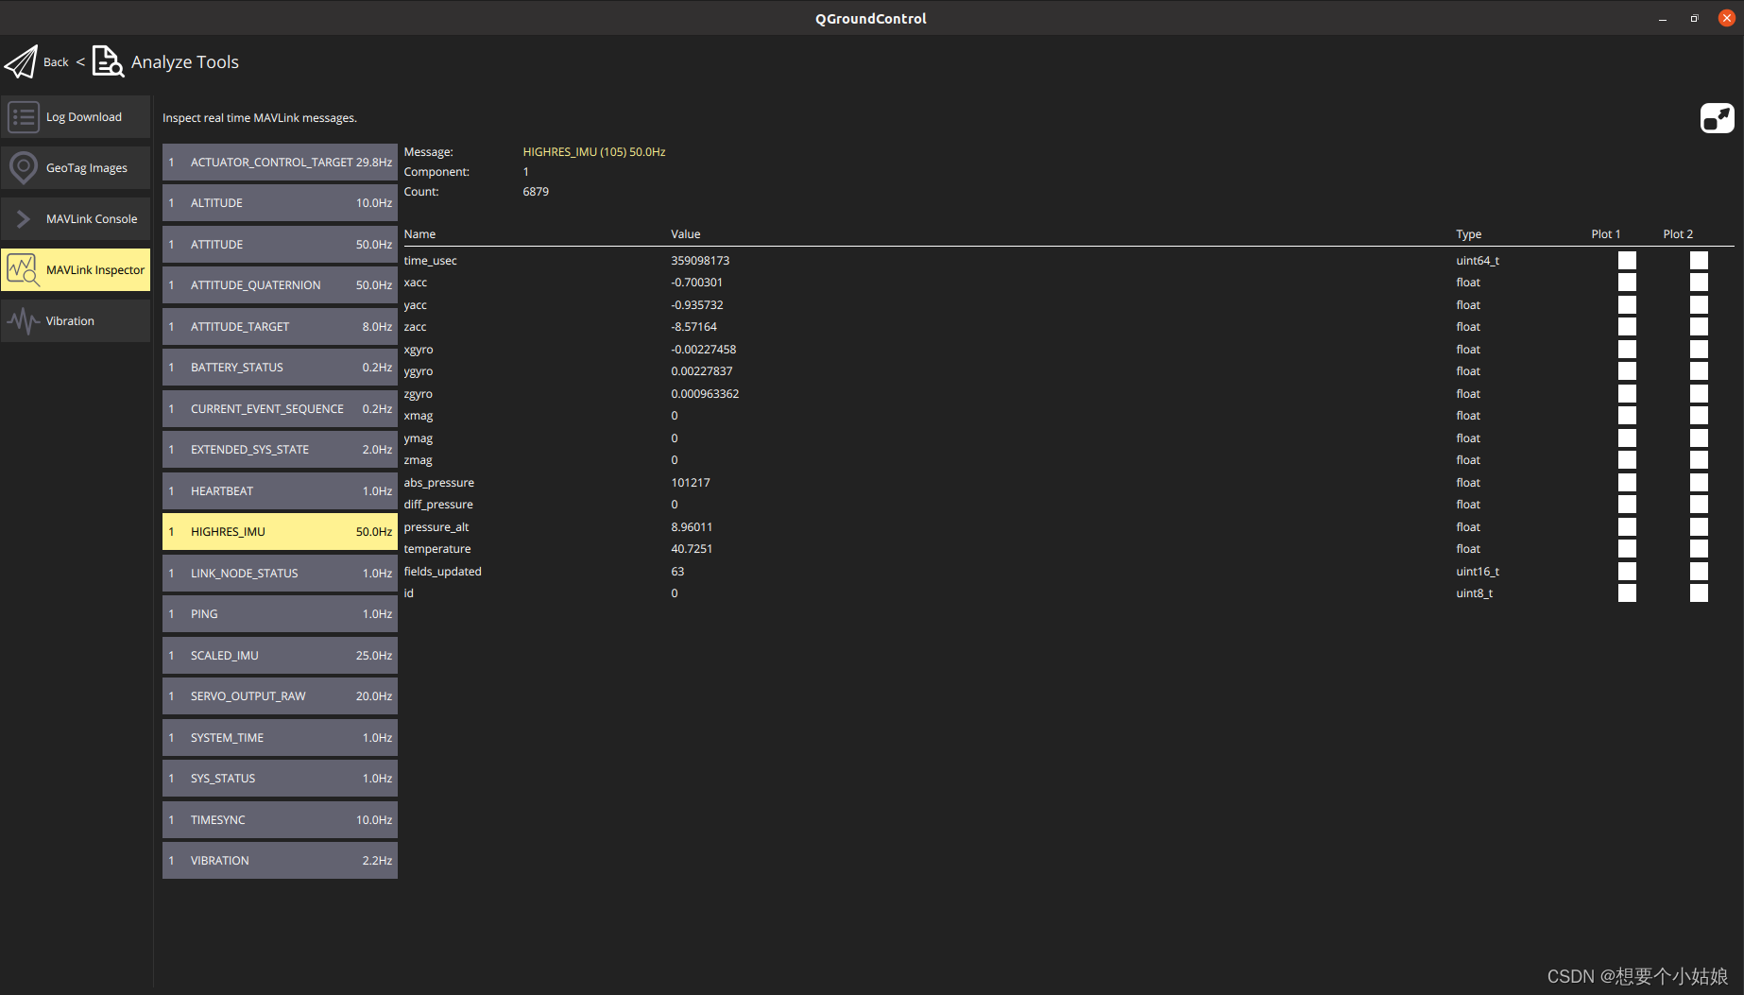The height and width of the screenshot is (995, 1744).
Task: Check Plot 2 for zgyro
Action: [x=1699, y=393]
